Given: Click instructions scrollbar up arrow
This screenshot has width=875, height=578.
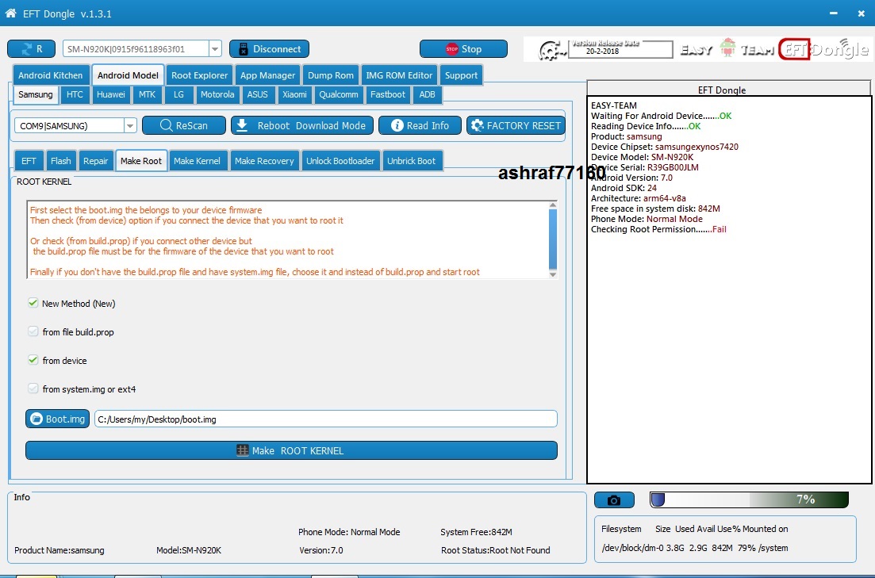Looking at the screenshot, I should click(x=553, y=205).
